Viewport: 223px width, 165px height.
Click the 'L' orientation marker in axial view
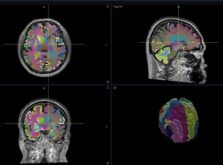point(106,45)
